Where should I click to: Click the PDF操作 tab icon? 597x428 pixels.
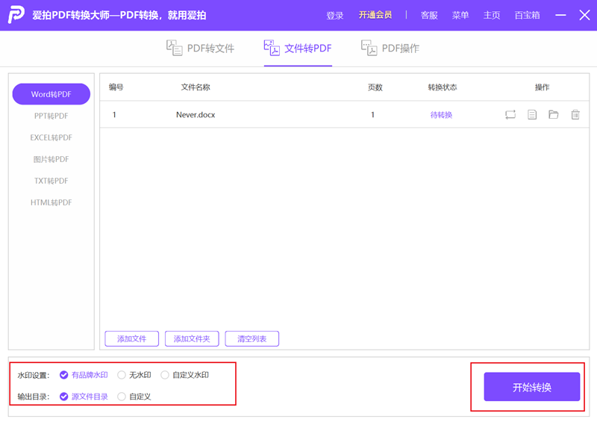click(369, 48)
